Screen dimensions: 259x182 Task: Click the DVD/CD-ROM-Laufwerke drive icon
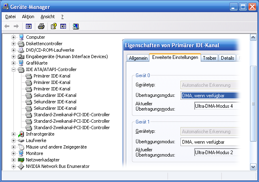21,50
